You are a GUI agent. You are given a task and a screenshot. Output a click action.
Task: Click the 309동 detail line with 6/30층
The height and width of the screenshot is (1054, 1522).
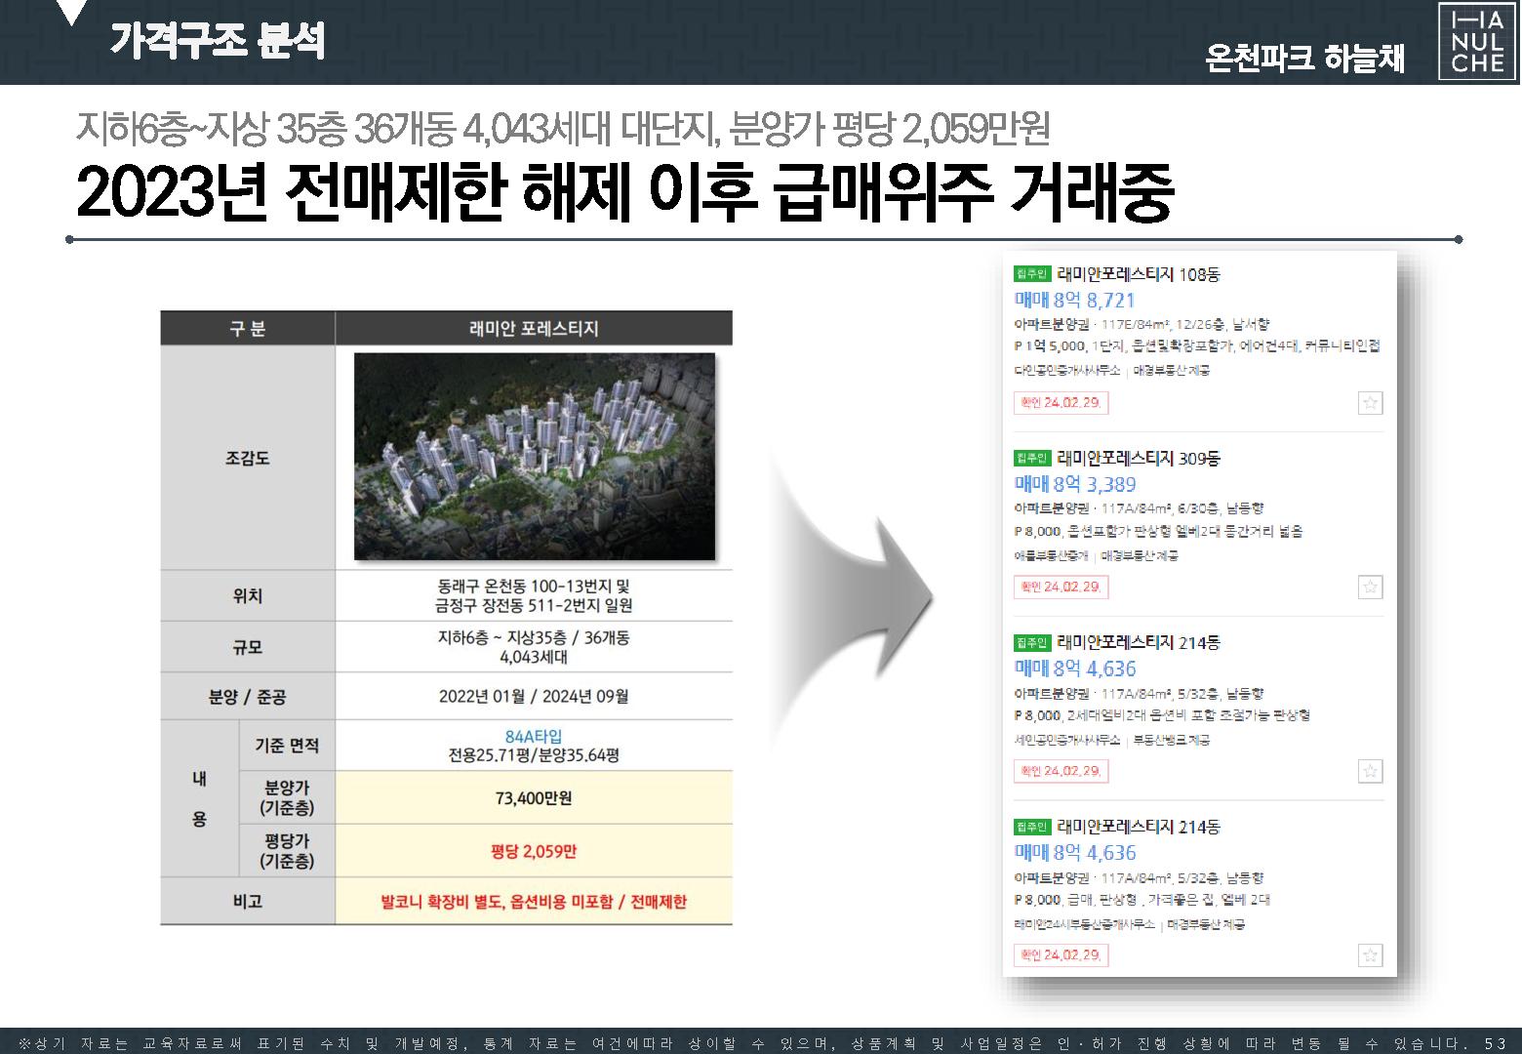click(x=1140, y=508)
